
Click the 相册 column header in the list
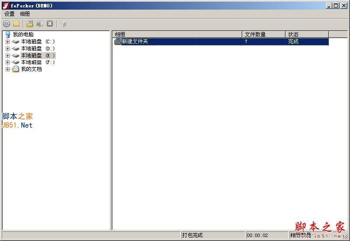(x=177, y=34)
